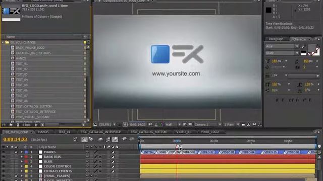The image size is (323, 181).
Task: Expand the EXTRA ELEMENTS layer properties
Action: (22, 171)
